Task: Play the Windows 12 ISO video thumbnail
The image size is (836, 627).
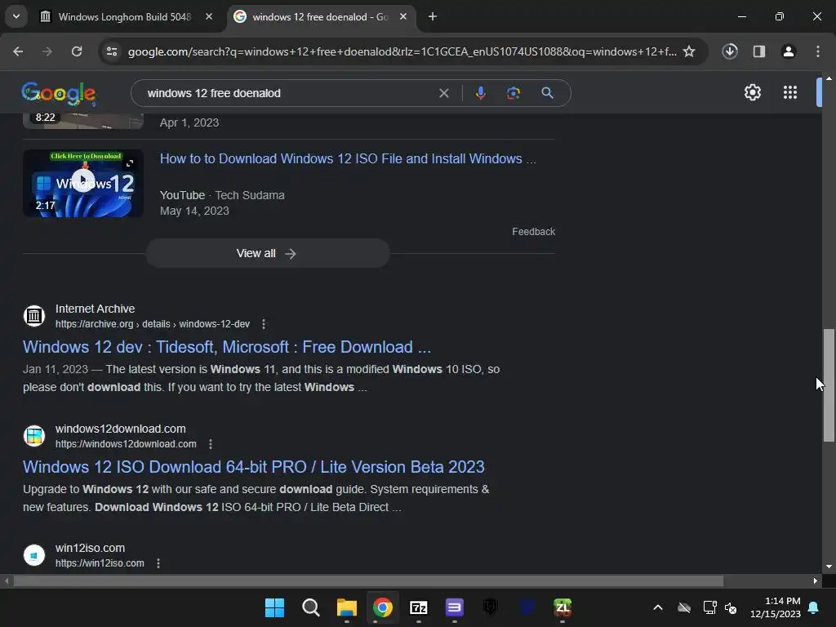Action: coord(83,183)
